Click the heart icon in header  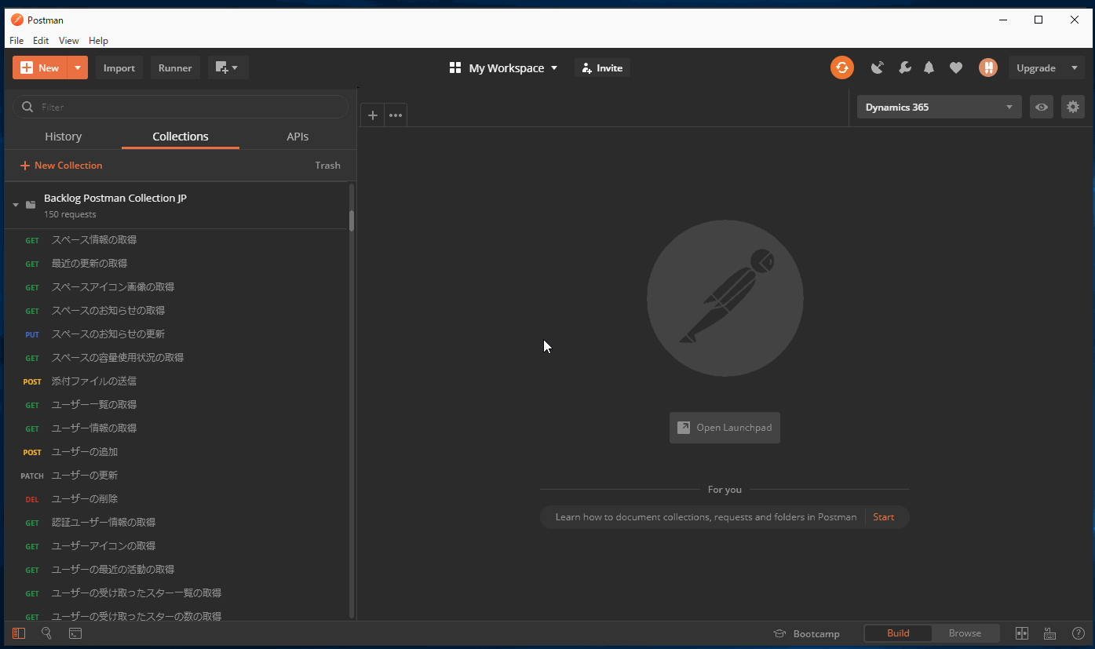(956, 68)
